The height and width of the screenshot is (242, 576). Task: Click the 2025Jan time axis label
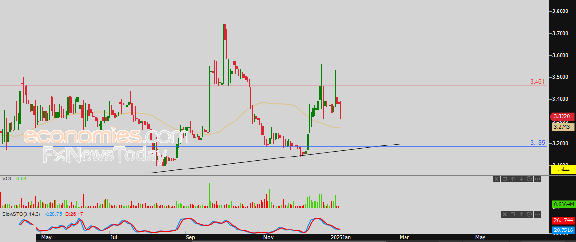[340, 238]
